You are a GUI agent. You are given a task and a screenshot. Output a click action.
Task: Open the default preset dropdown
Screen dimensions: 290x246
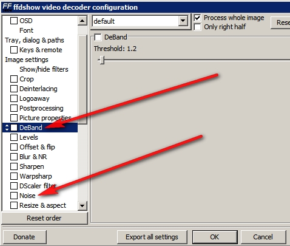tap(183, 21)
